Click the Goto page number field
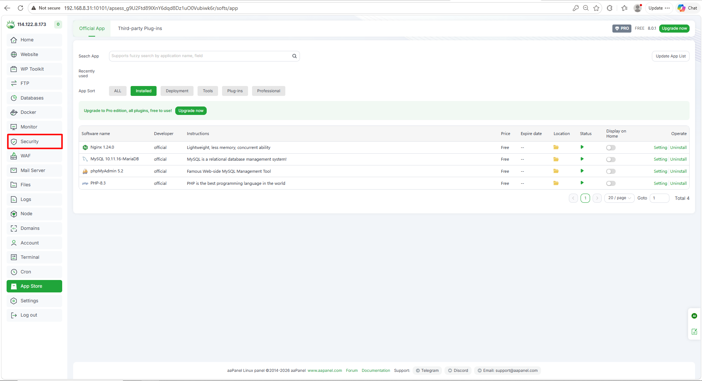This screenshot has width=702, height=381. click(x=659, y=198)
